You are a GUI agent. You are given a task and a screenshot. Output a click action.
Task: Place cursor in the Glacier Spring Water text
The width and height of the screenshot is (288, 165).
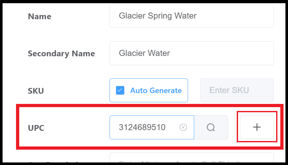[x=158, y=16]
